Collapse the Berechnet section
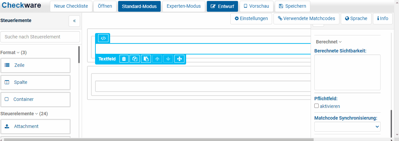This screenshot has height=141, width=399. (x=328, y=42)
